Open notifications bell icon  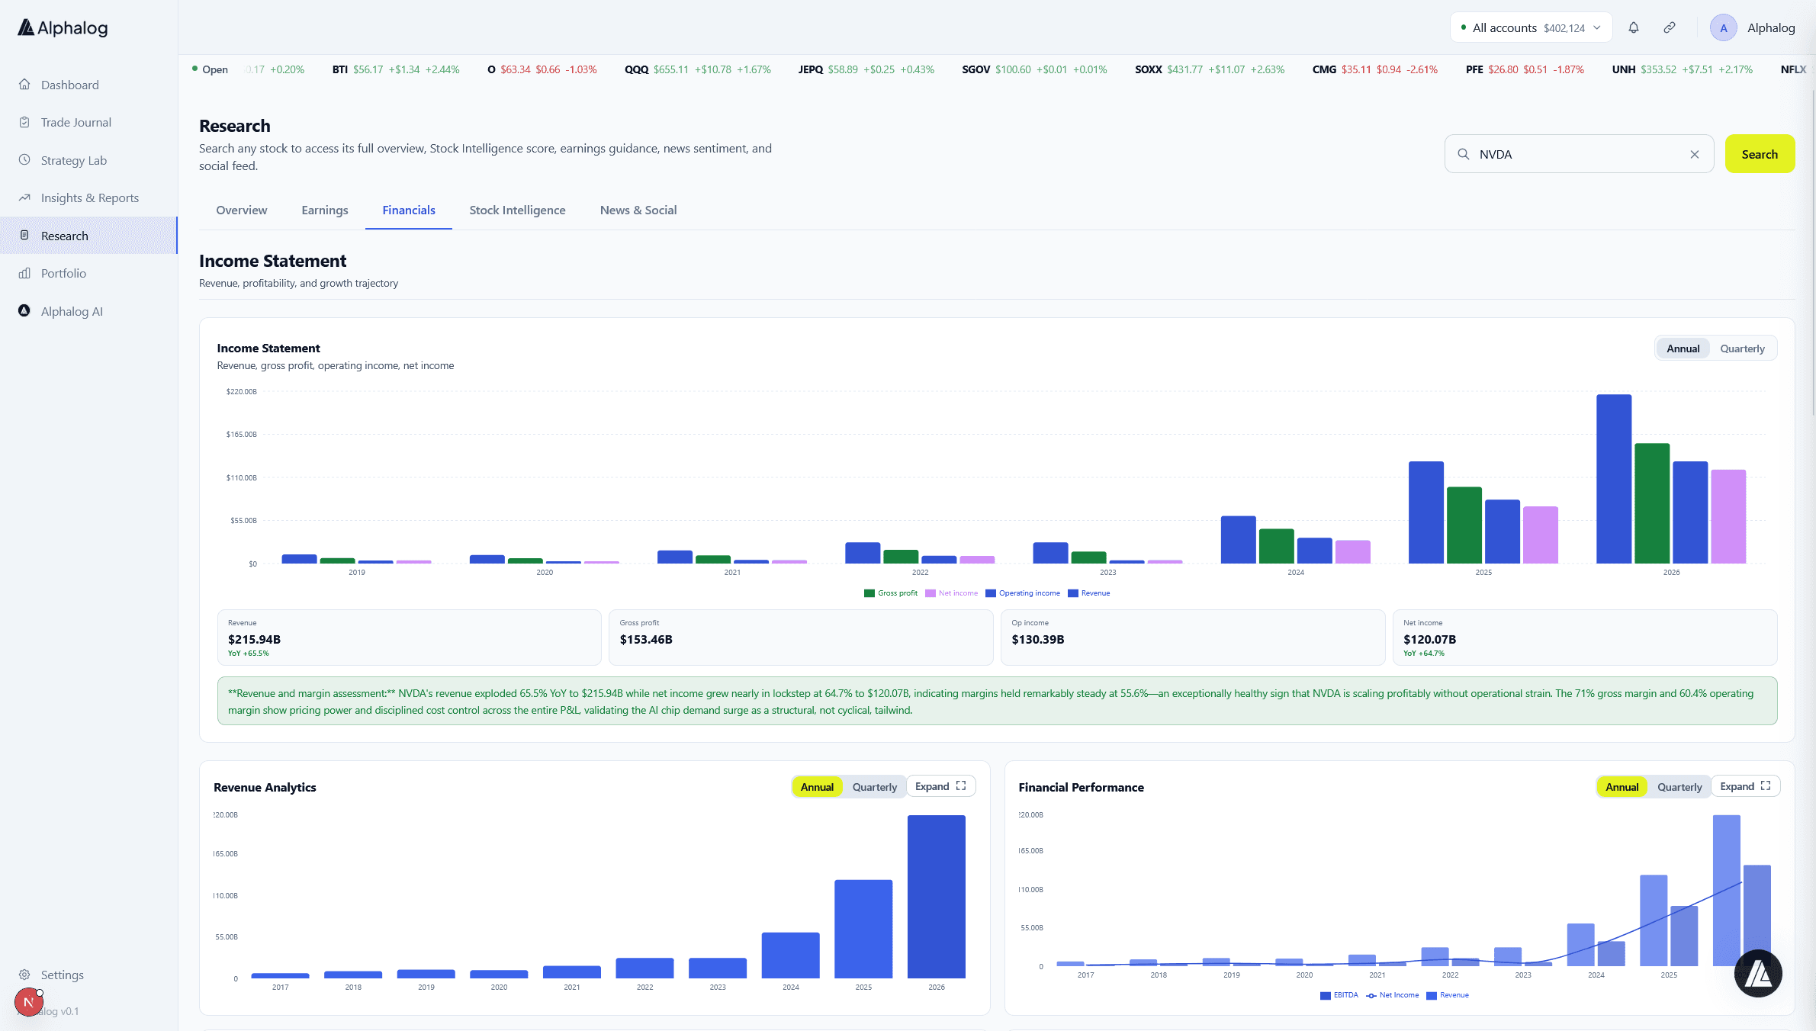[x=1634, y=27]
